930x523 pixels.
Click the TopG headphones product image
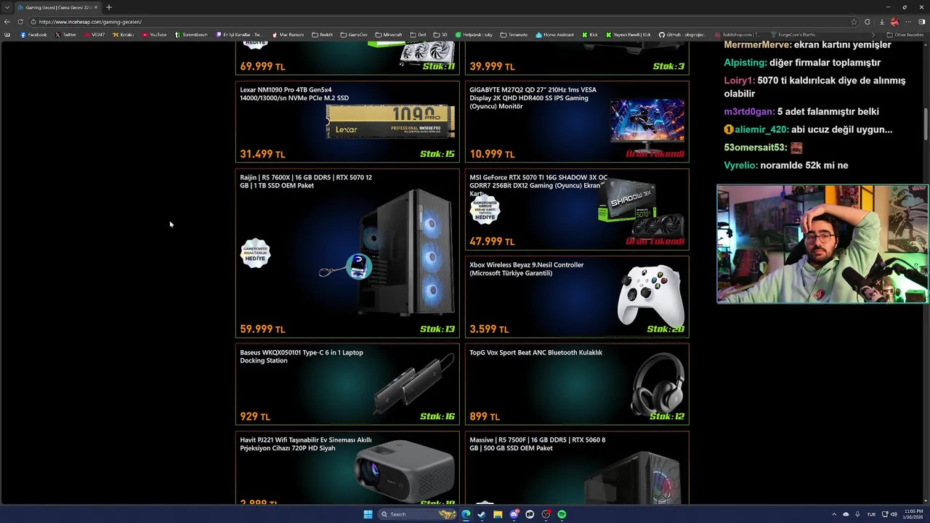coord(658,384)
